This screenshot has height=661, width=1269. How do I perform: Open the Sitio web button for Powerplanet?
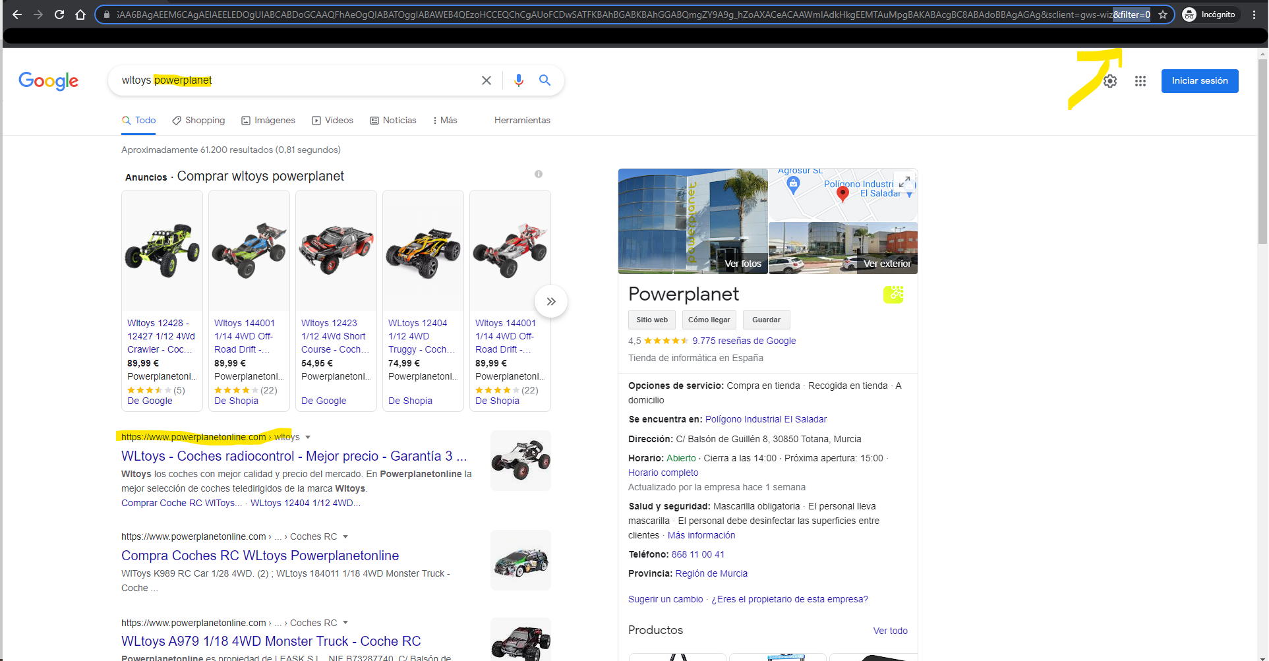tap(652, 320)
